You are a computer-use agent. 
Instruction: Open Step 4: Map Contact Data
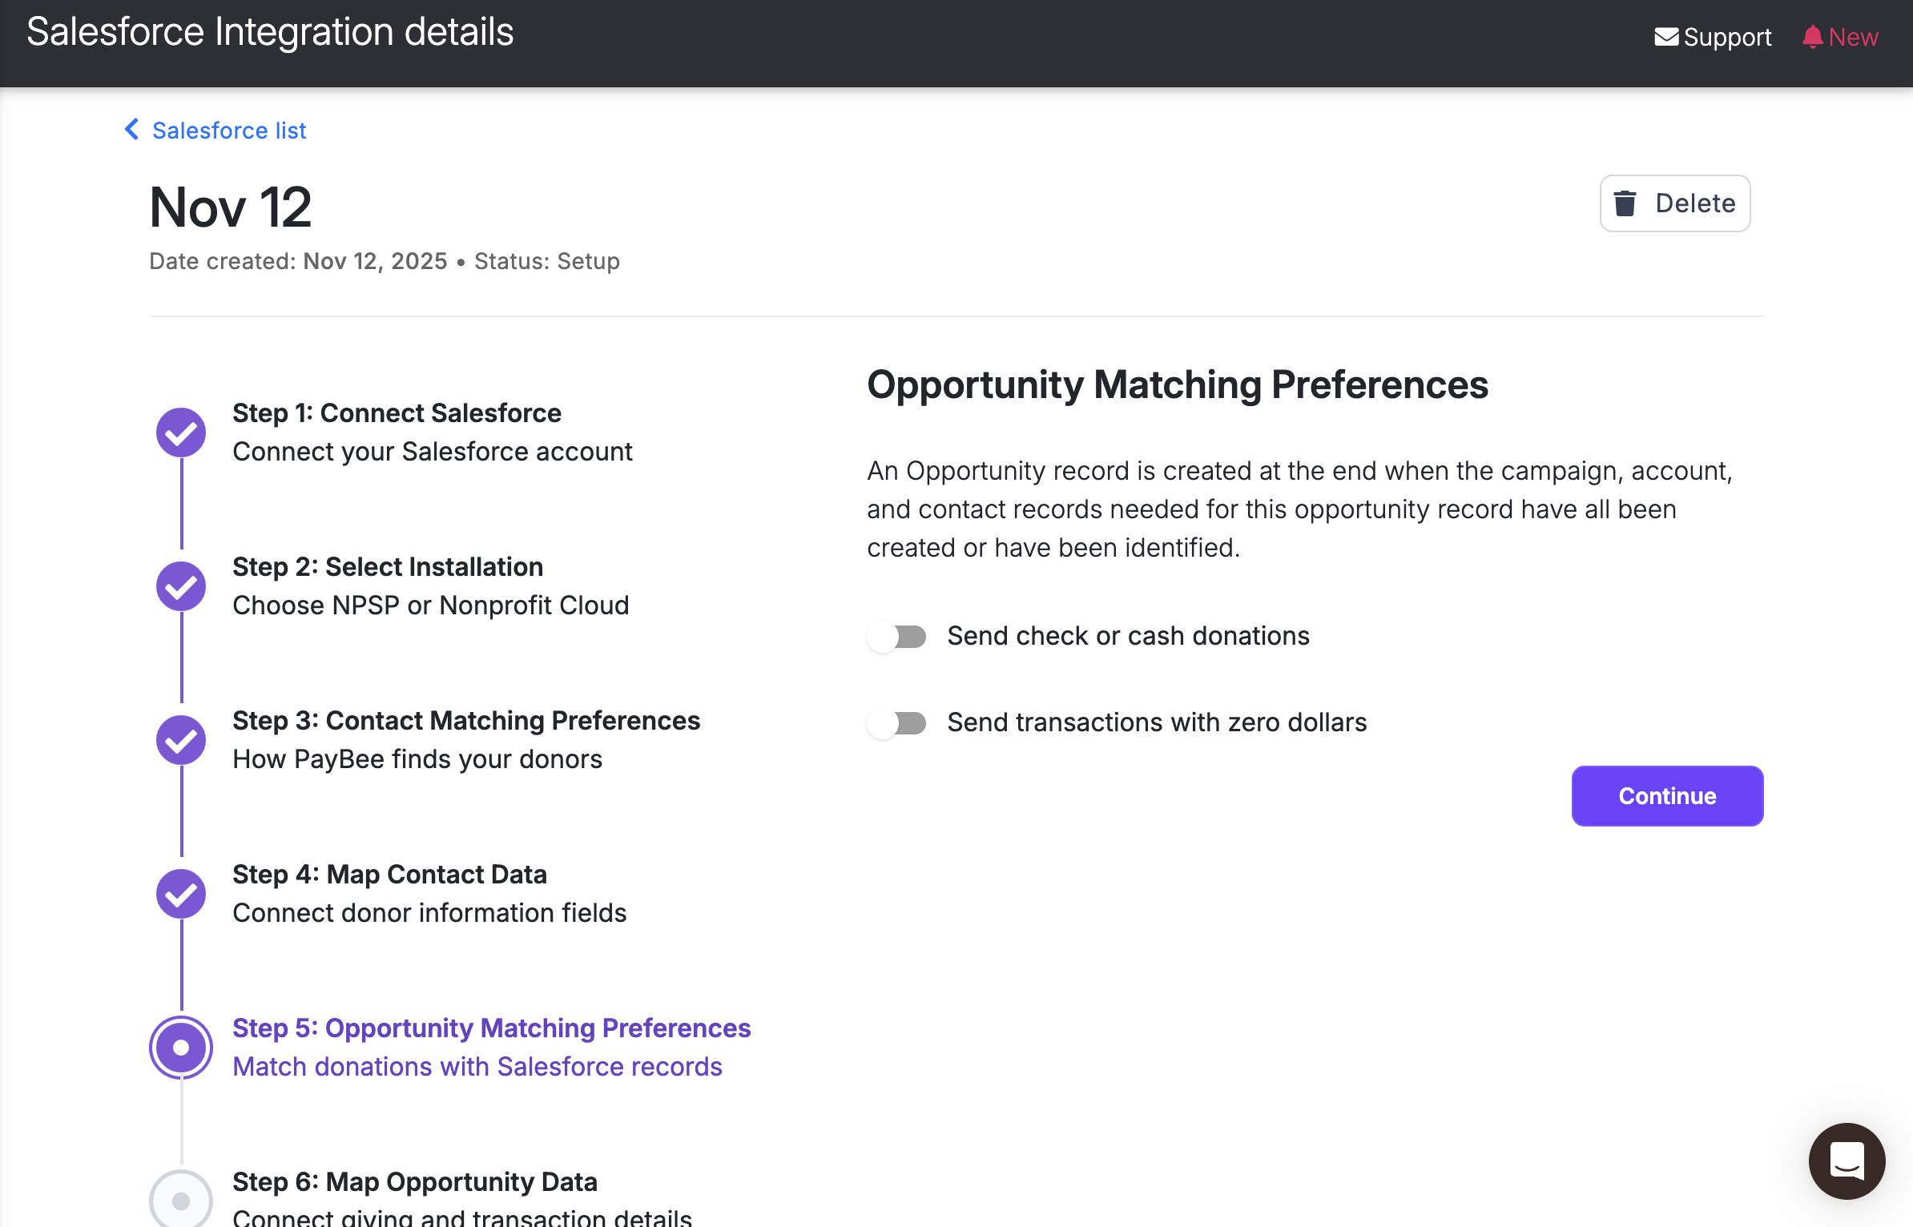(x=389, y=875)
